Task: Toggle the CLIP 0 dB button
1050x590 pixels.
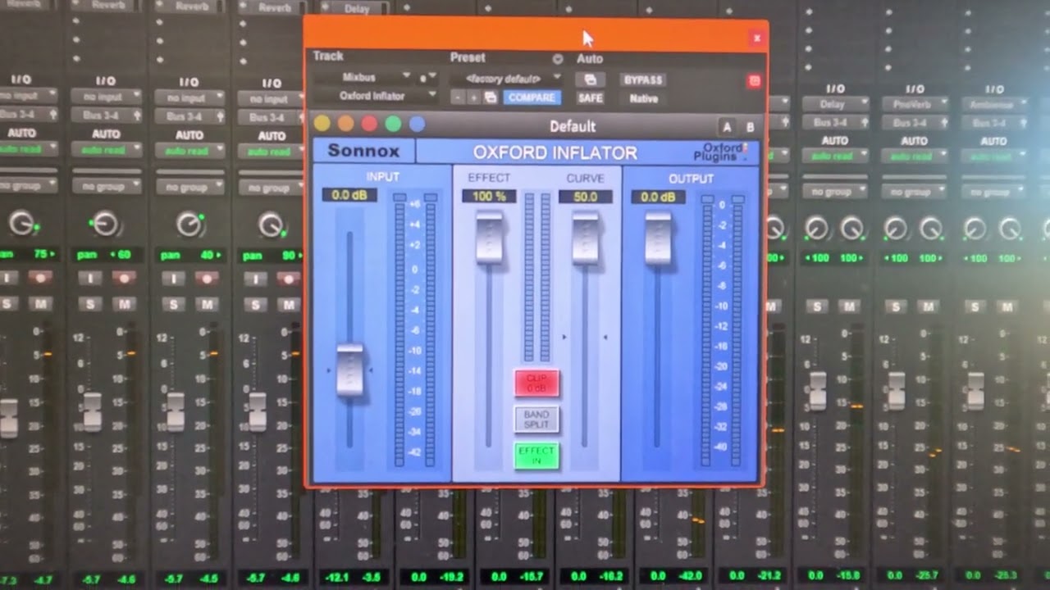Action: coord(536,383)
